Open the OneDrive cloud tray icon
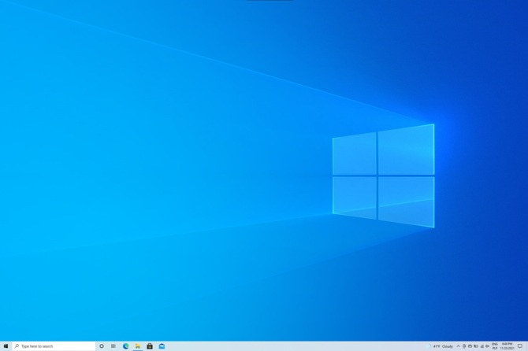The height and width of the screenshot is (351, 528). point(470,346)
